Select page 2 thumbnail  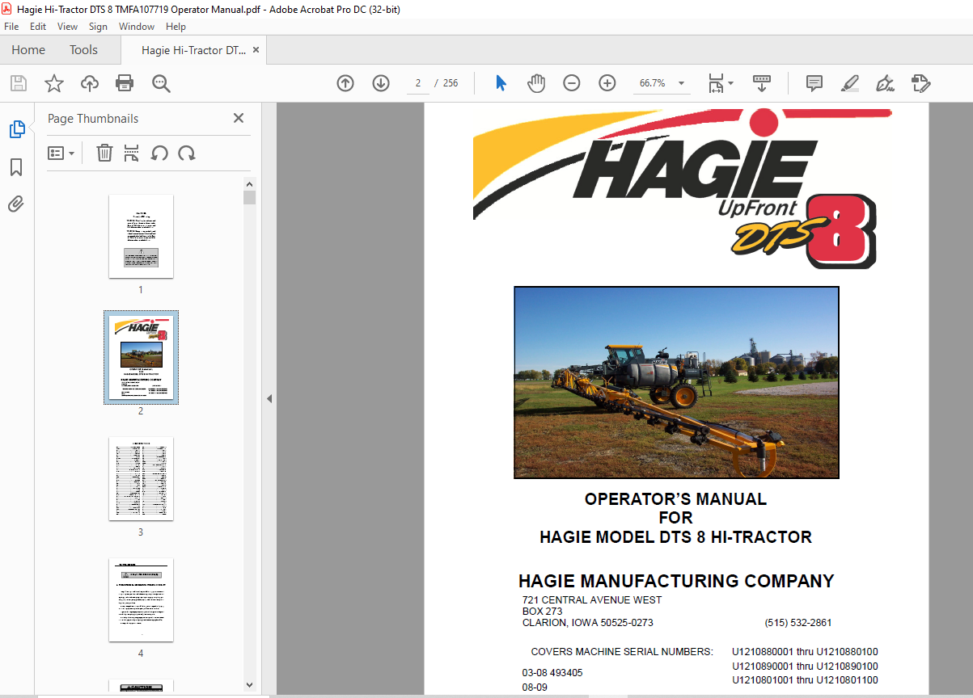tap(141, 357)
